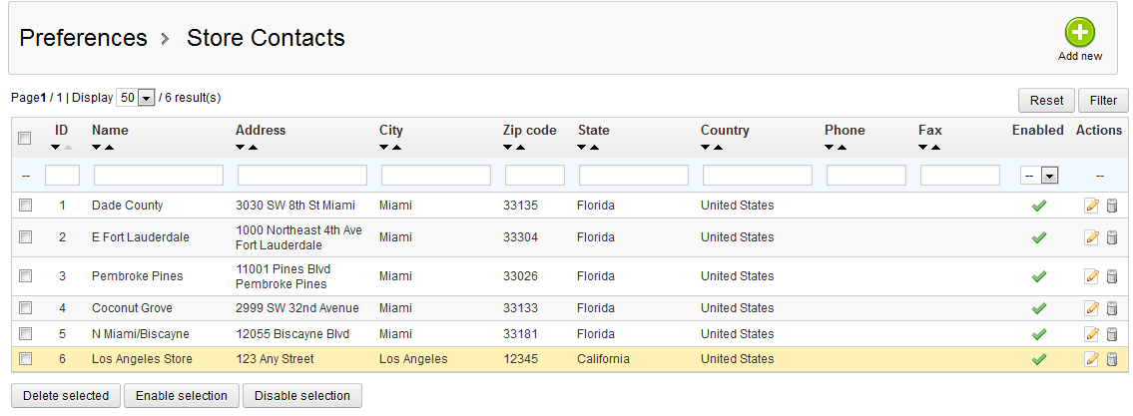Select the Dade County row checkbox
This screenshot has width=1133, height=416.
coord(25,206)
